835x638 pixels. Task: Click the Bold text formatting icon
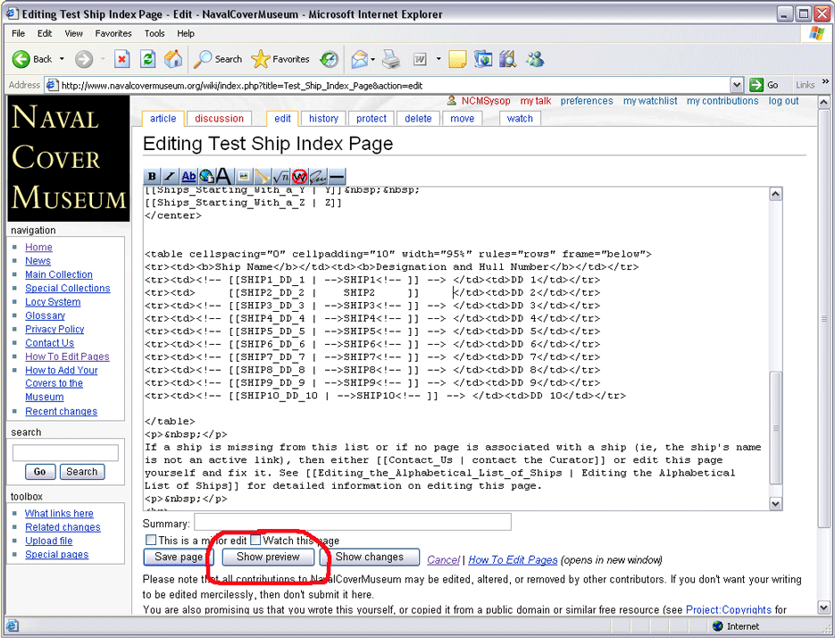click(152, 177)
